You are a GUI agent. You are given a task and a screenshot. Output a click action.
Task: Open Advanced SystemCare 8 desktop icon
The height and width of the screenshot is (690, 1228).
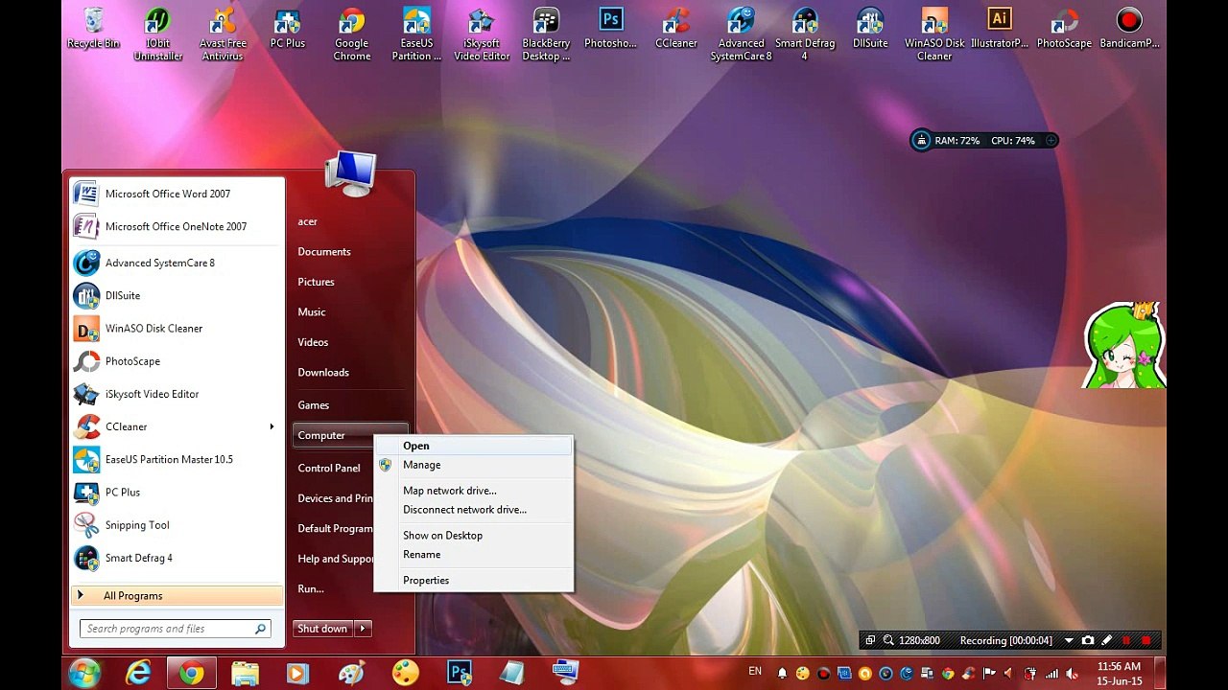[x=741, y=34]
